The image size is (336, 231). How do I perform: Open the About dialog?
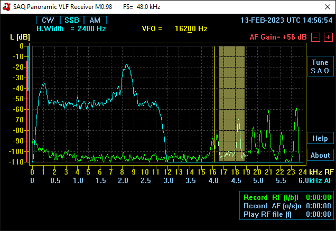(x=320, y=155)
